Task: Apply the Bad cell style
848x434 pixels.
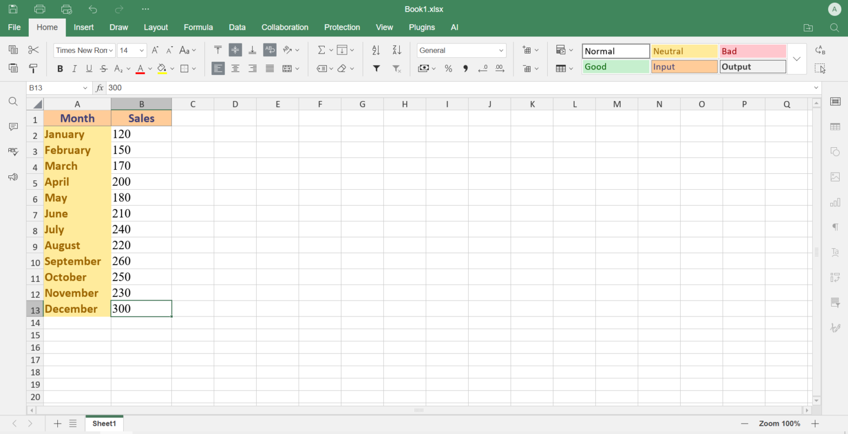Action: (x=752, y=51)
